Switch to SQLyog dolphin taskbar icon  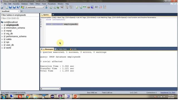click(68, 97)
